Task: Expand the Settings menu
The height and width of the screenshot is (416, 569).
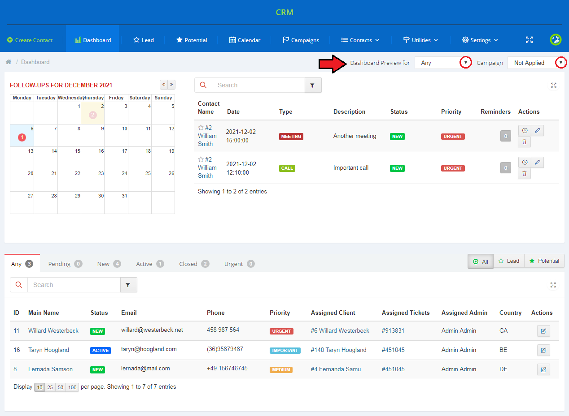Action: click(x=480, y=40)
